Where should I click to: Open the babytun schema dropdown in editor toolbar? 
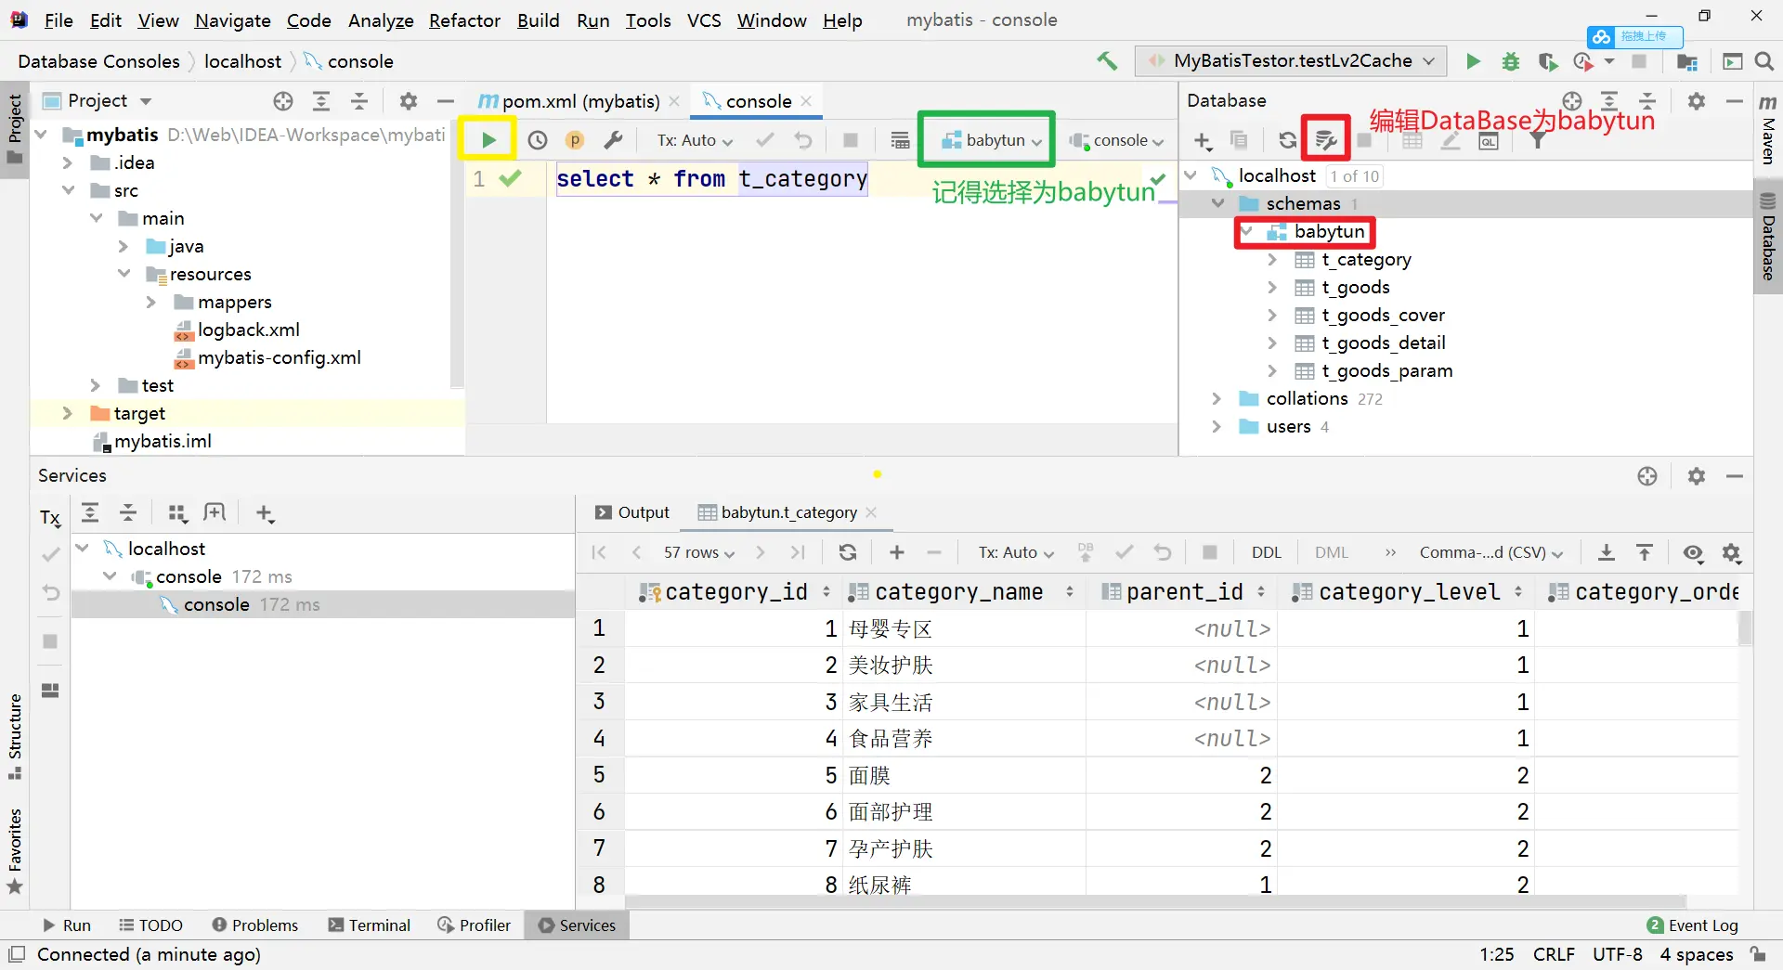[991, 140]
